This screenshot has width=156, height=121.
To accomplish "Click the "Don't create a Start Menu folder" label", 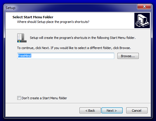I will point(44,98).
